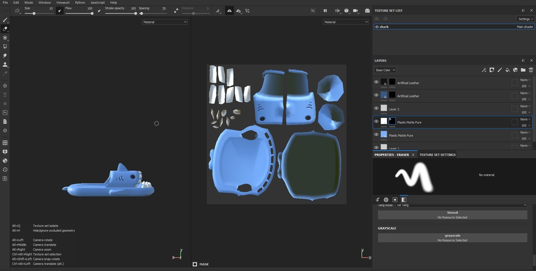Adjust the Flow slider handle

(x=92, y=13)
